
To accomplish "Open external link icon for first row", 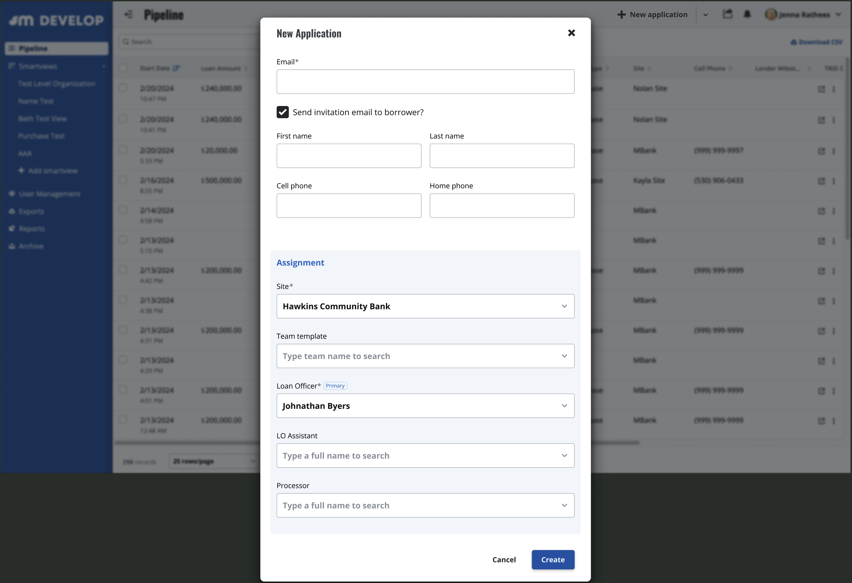I will 821,89.
